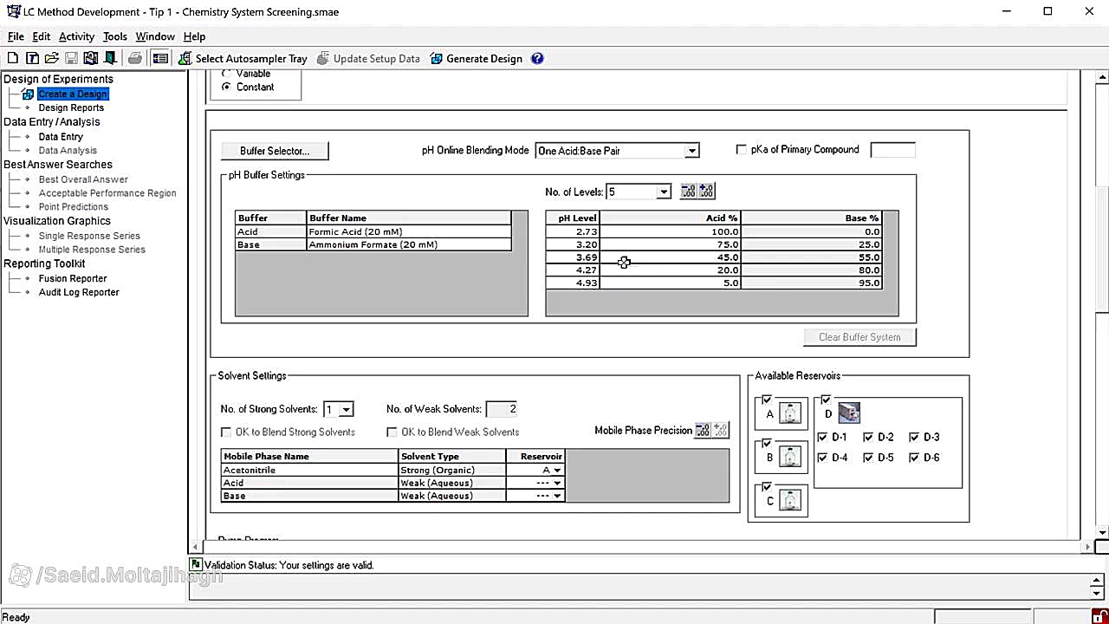
Task: Enable pKa of Primary Compound checkbox
Action: tap(741, 150)
